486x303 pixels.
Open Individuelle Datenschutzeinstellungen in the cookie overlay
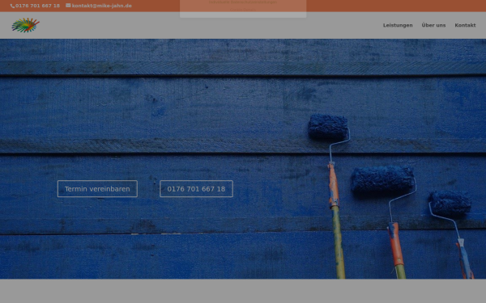(243, 2)
